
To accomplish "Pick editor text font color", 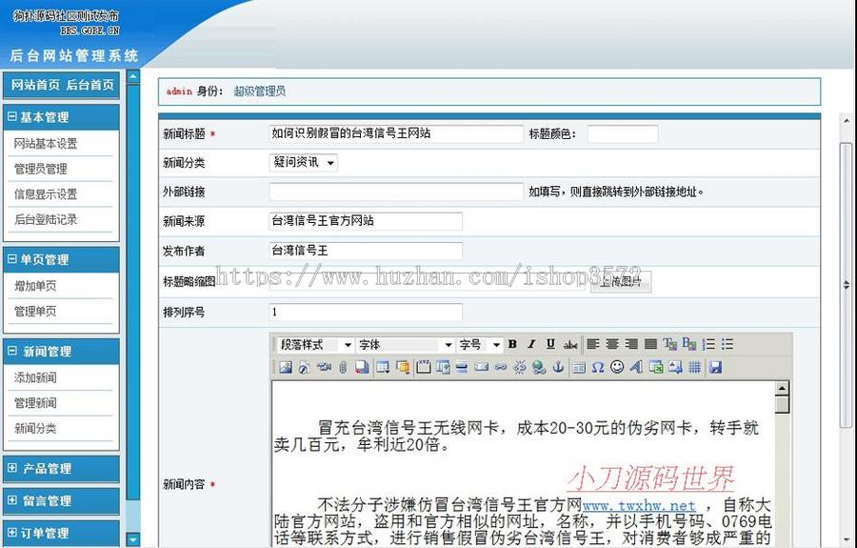I will tap(670, 344).
